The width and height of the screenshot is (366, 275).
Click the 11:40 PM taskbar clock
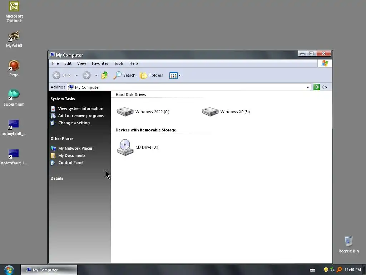[x=353, y=270]
